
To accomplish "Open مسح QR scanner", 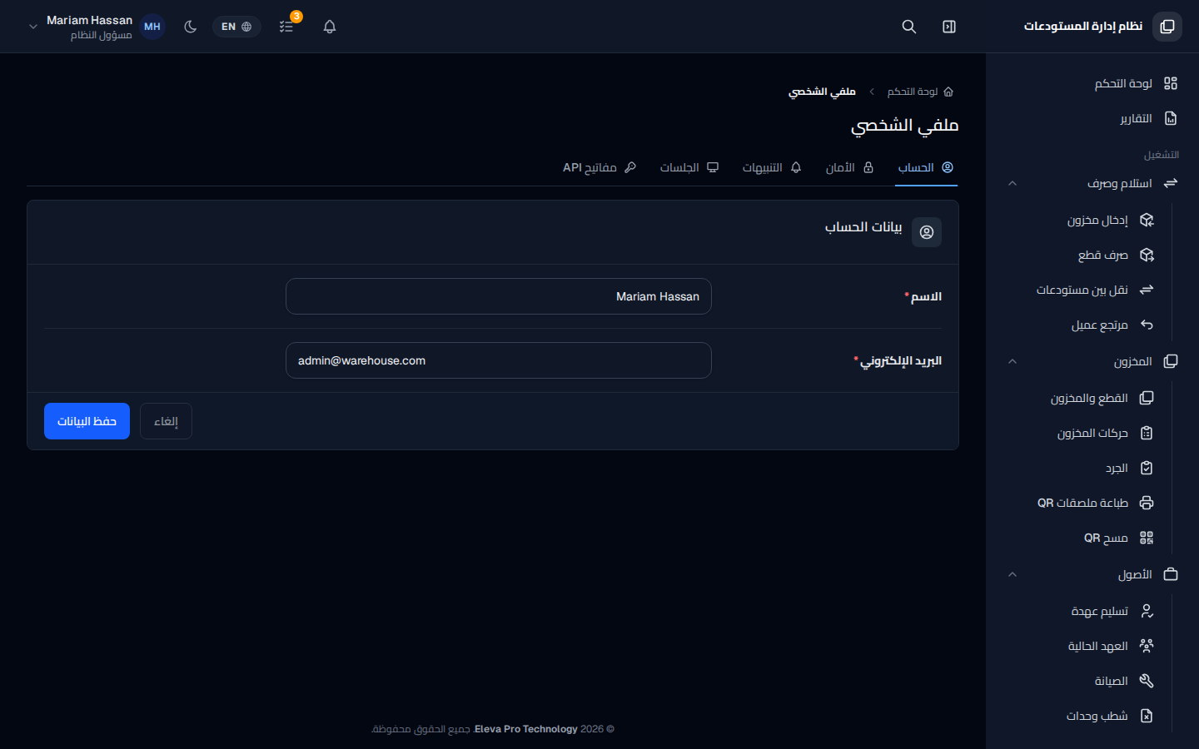I will [x=1081, y=538].
